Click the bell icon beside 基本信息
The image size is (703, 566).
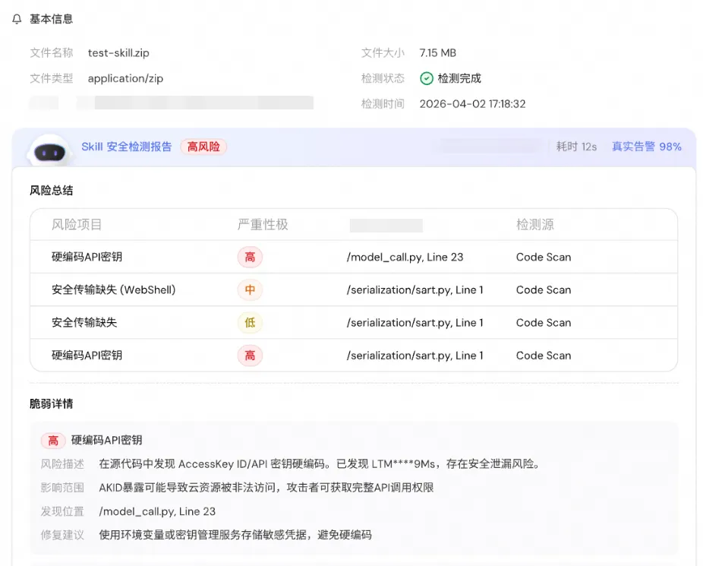click(17, 19)
